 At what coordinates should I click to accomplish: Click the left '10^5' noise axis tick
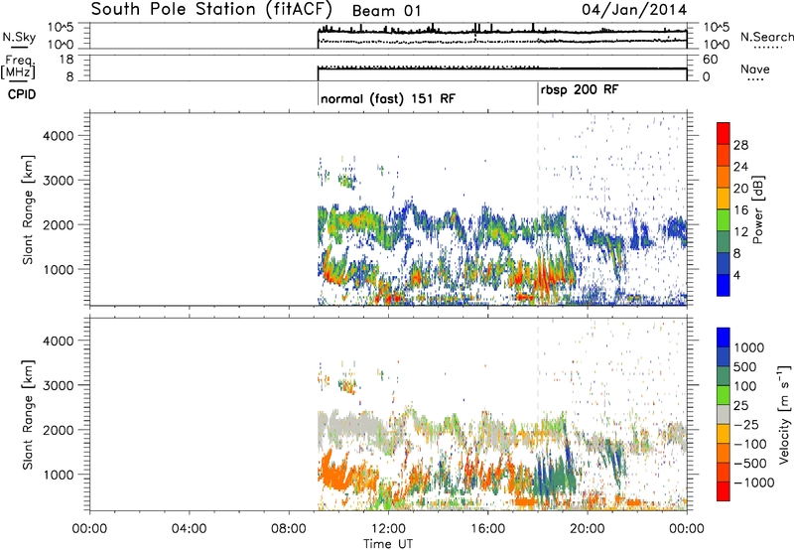click(x=61, y=28)
